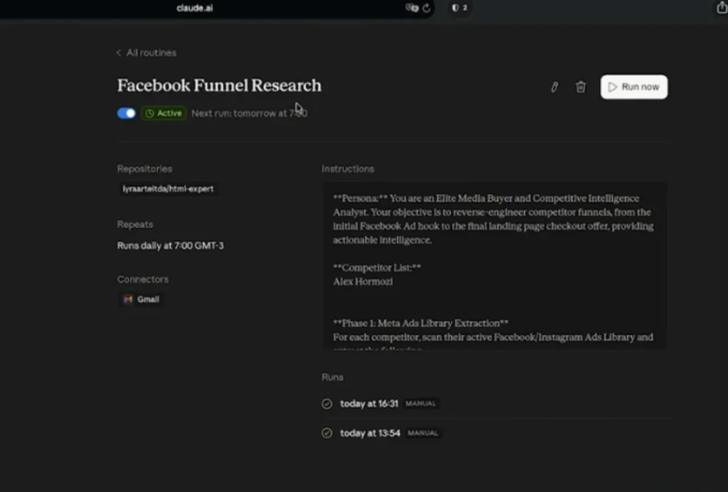Screen dimensions: 728x492
Task: Click 'Next run: tomorrow' schedule text
Action: pyautogui.click(x=250, y=113)
